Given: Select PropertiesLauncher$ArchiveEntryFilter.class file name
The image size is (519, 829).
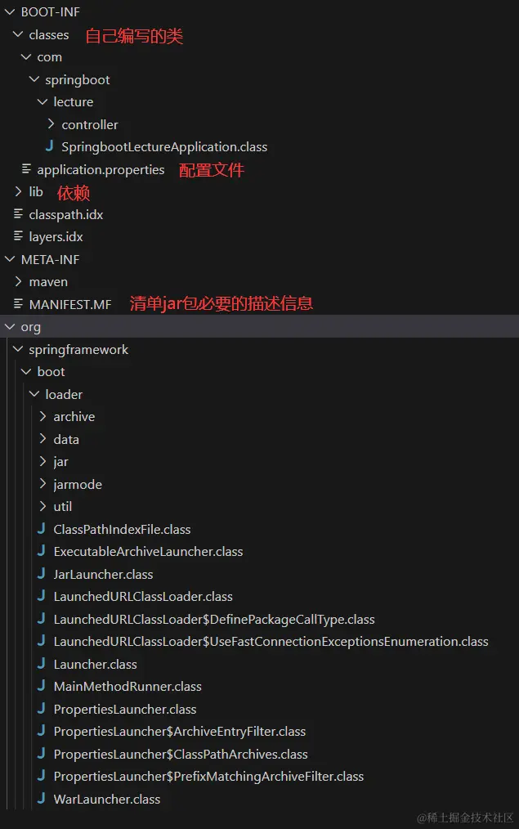Looking at the screenshot, I should coord(180,731).
